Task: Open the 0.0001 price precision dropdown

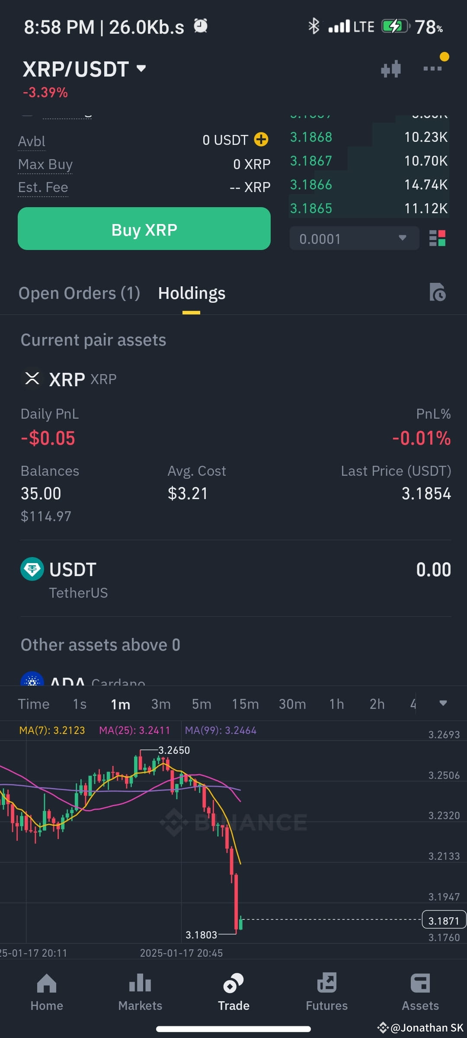Action: coord(354,238)
